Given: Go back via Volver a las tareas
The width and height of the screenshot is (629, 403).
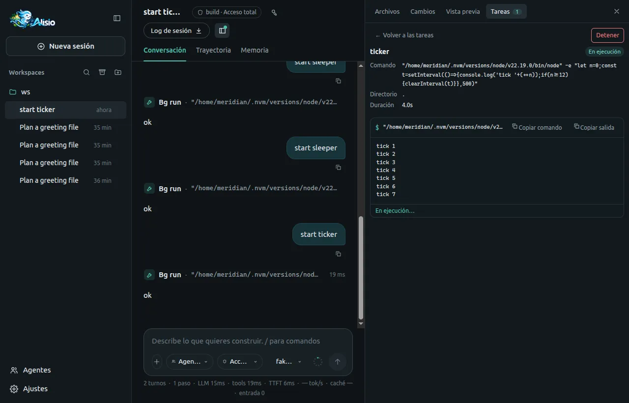Looking at the screenshot, I should pos(404,35).
